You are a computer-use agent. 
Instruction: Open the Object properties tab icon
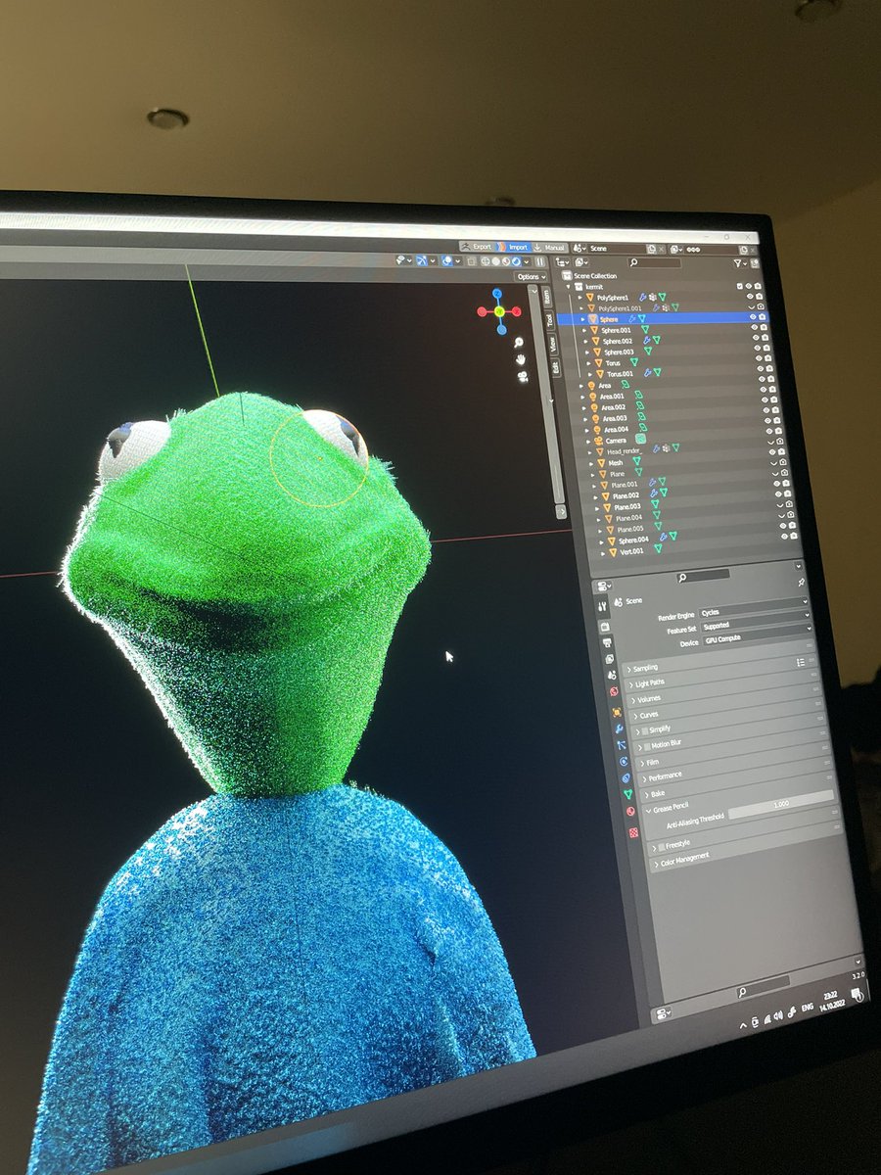pyautogui.click(x=617, y=712)
